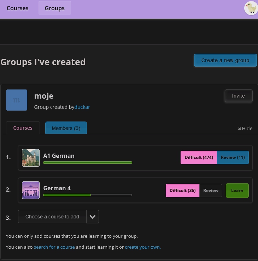
Task: Open Difficult (36) words for German 4
Action: tap(182, 191)
